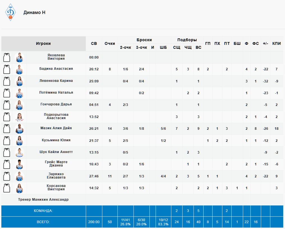Open photo of Бадина Анастасия

(19, 69)
